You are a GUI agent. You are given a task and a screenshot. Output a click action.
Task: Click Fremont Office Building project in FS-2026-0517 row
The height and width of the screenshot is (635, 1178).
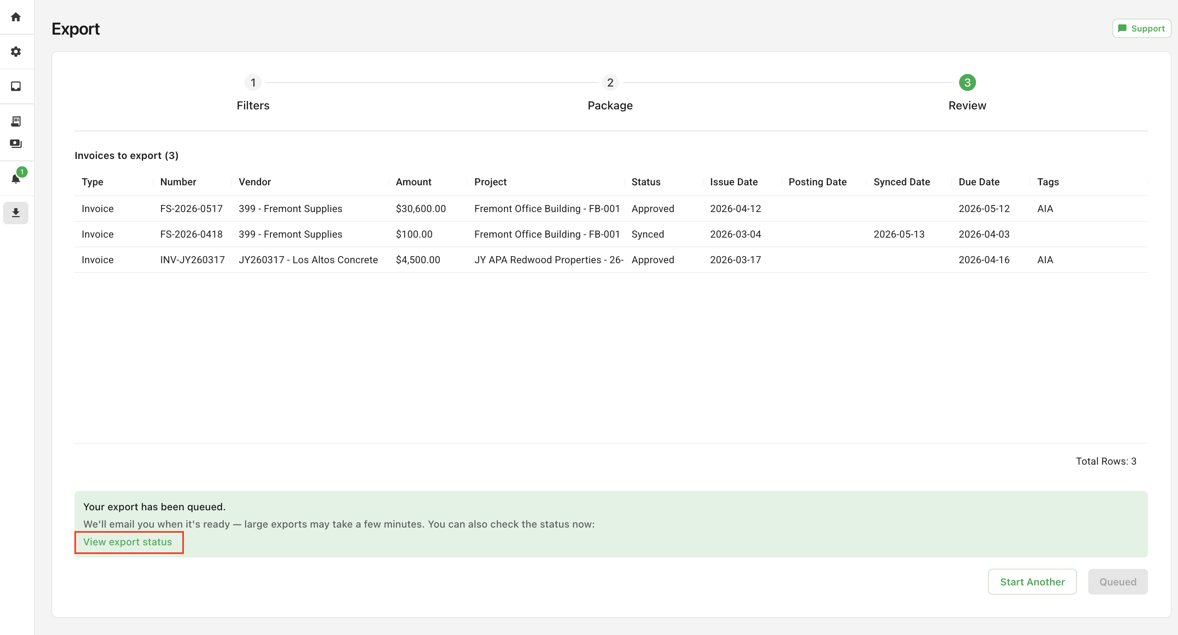[x=547, y=209]
